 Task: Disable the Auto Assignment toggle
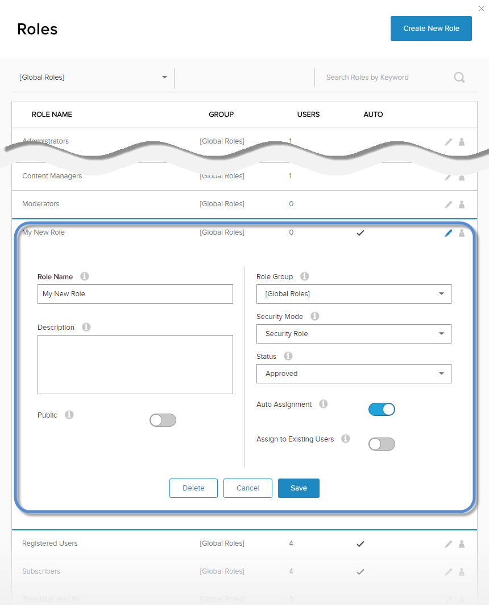[x=382, y=410]
